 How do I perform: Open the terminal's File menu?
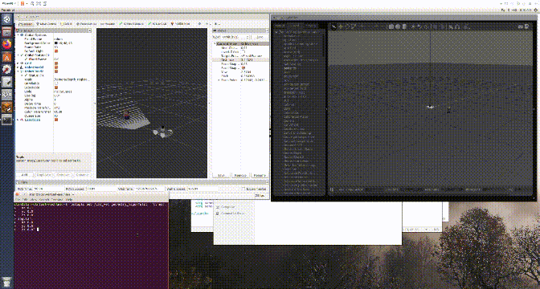click(17, 200)
